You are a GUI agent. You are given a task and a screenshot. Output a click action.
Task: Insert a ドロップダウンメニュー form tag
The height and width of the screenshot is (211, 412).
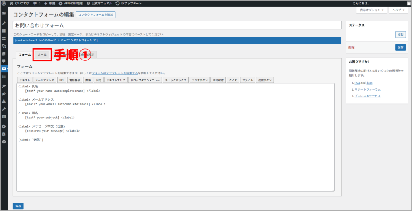(145, 80)
